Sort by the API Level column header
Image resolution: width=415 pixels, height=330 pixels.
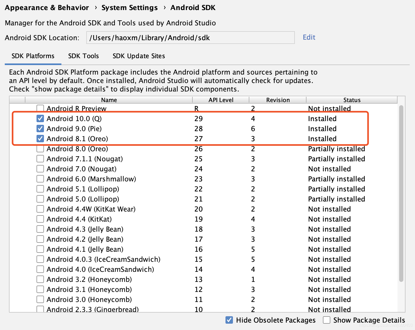(x=221, y=100)
